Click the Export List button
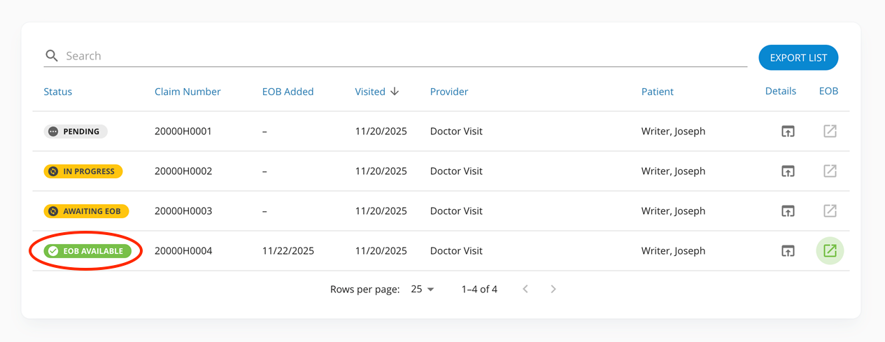Screen dimensions: 885x342 tap(798, 58)
